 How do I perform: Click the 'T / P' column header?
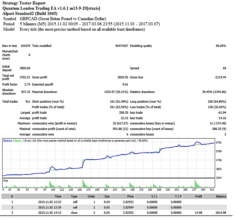pos(170,196)
